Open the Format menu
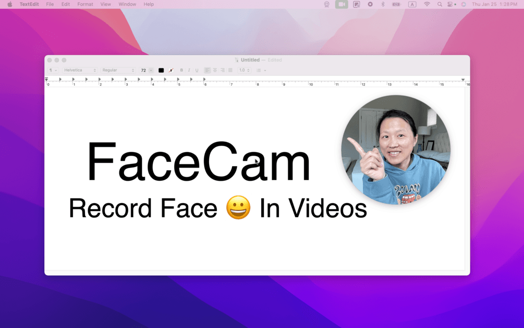524x328 pixels. pos(84,4)
